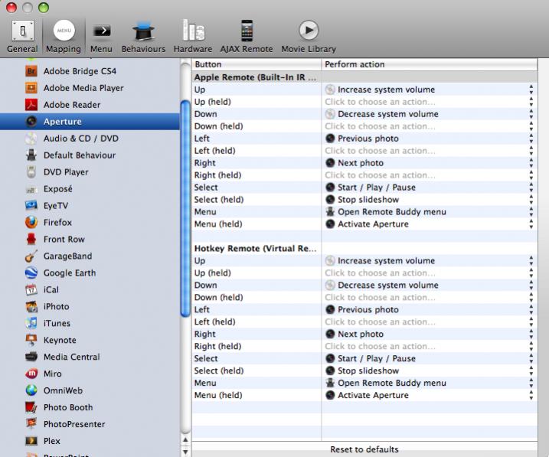Select the Google Earth icon
Screen dimensions: 549x457
(31, 273)
